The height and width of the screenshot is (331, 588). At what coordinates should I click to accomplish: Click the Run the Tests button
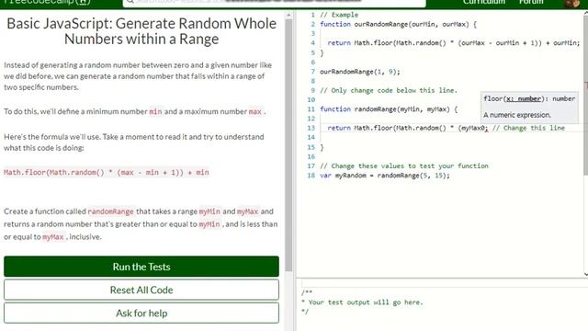tap(141, 267)
